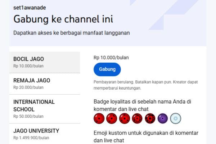This screenshot has width=216, height=144.
Task: Click the Dapatkan akses subtitle text
Action: (x=72, y=33)
